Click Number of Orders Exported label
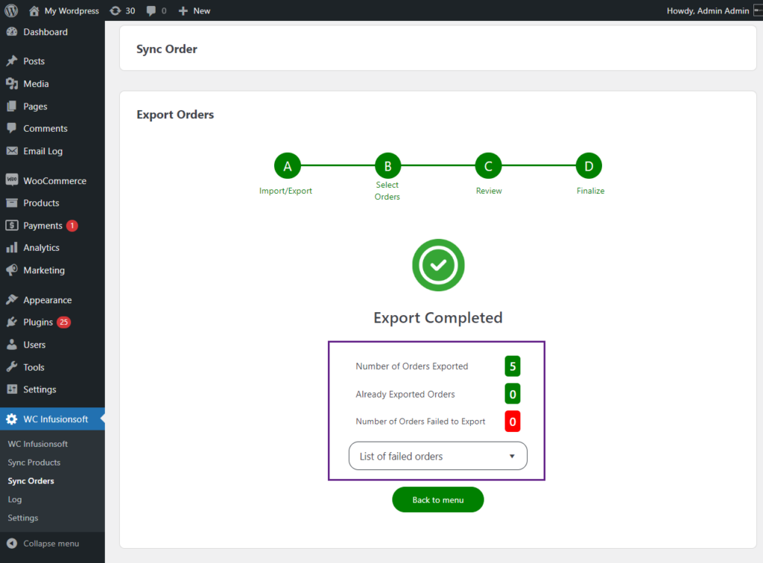 (411, 366)
